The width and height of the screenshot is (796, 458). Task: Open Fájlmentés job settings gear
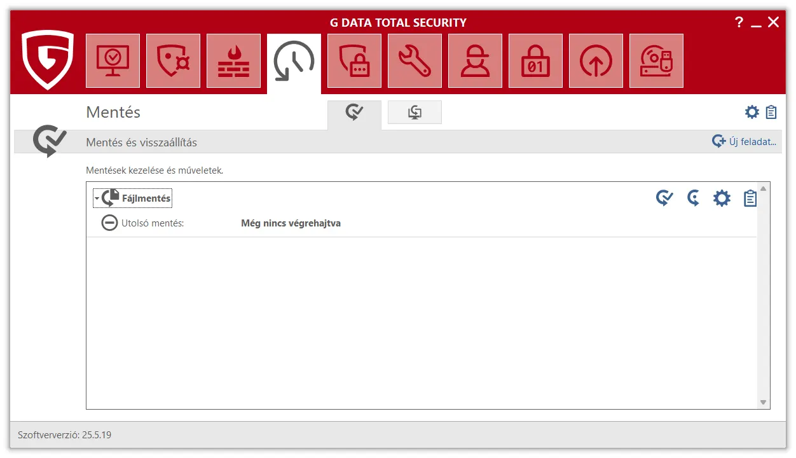click(x=722, y=198)
